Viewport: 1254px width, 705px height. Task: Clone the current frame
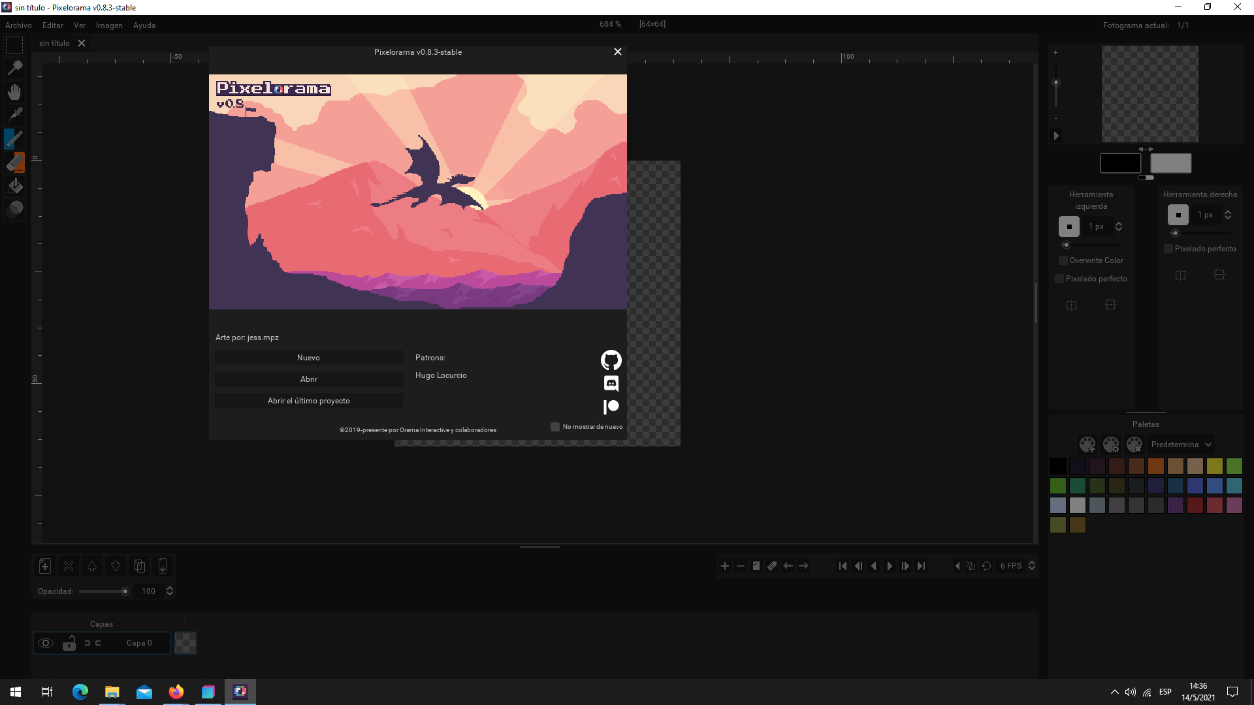coord(756,566)
